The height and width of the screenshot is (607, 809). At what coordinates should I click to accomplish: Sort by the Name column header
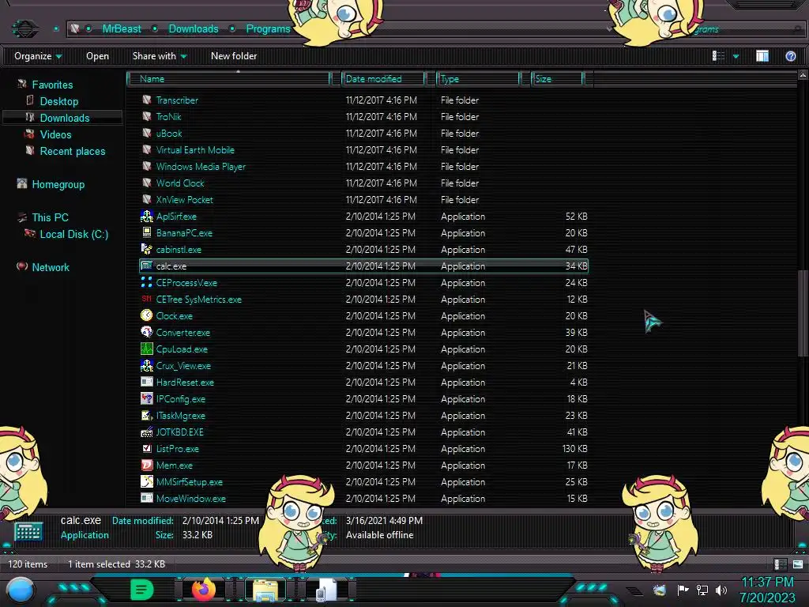coord(230,79)
